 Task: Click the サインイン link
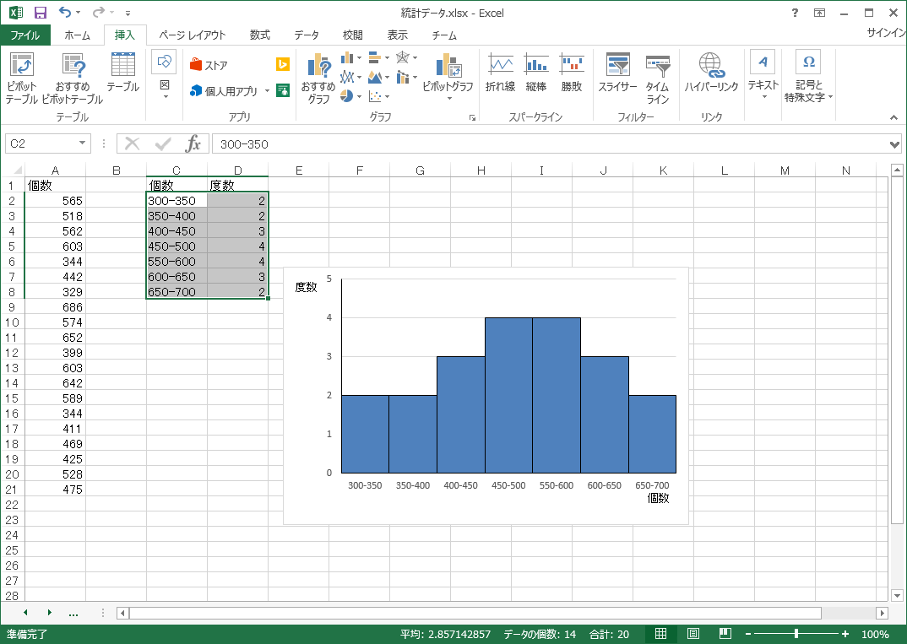(886, 33)
